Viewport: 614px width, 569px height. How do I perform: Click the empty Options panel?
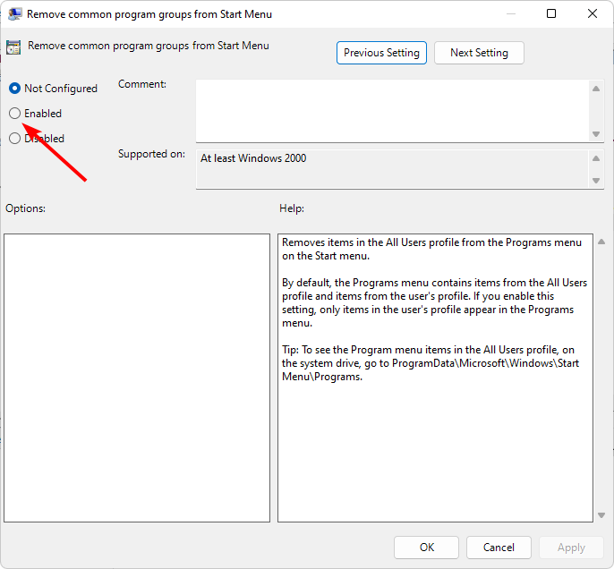click(137, 378)
